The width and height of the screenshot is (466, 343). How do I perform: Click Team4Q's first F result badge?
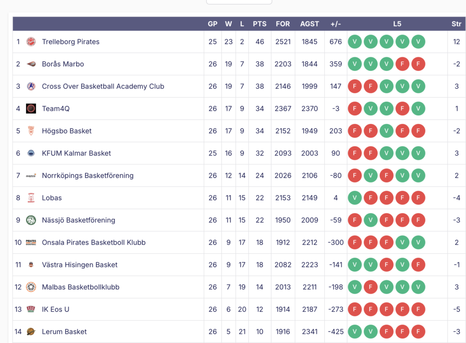click(x=355, y=109)
